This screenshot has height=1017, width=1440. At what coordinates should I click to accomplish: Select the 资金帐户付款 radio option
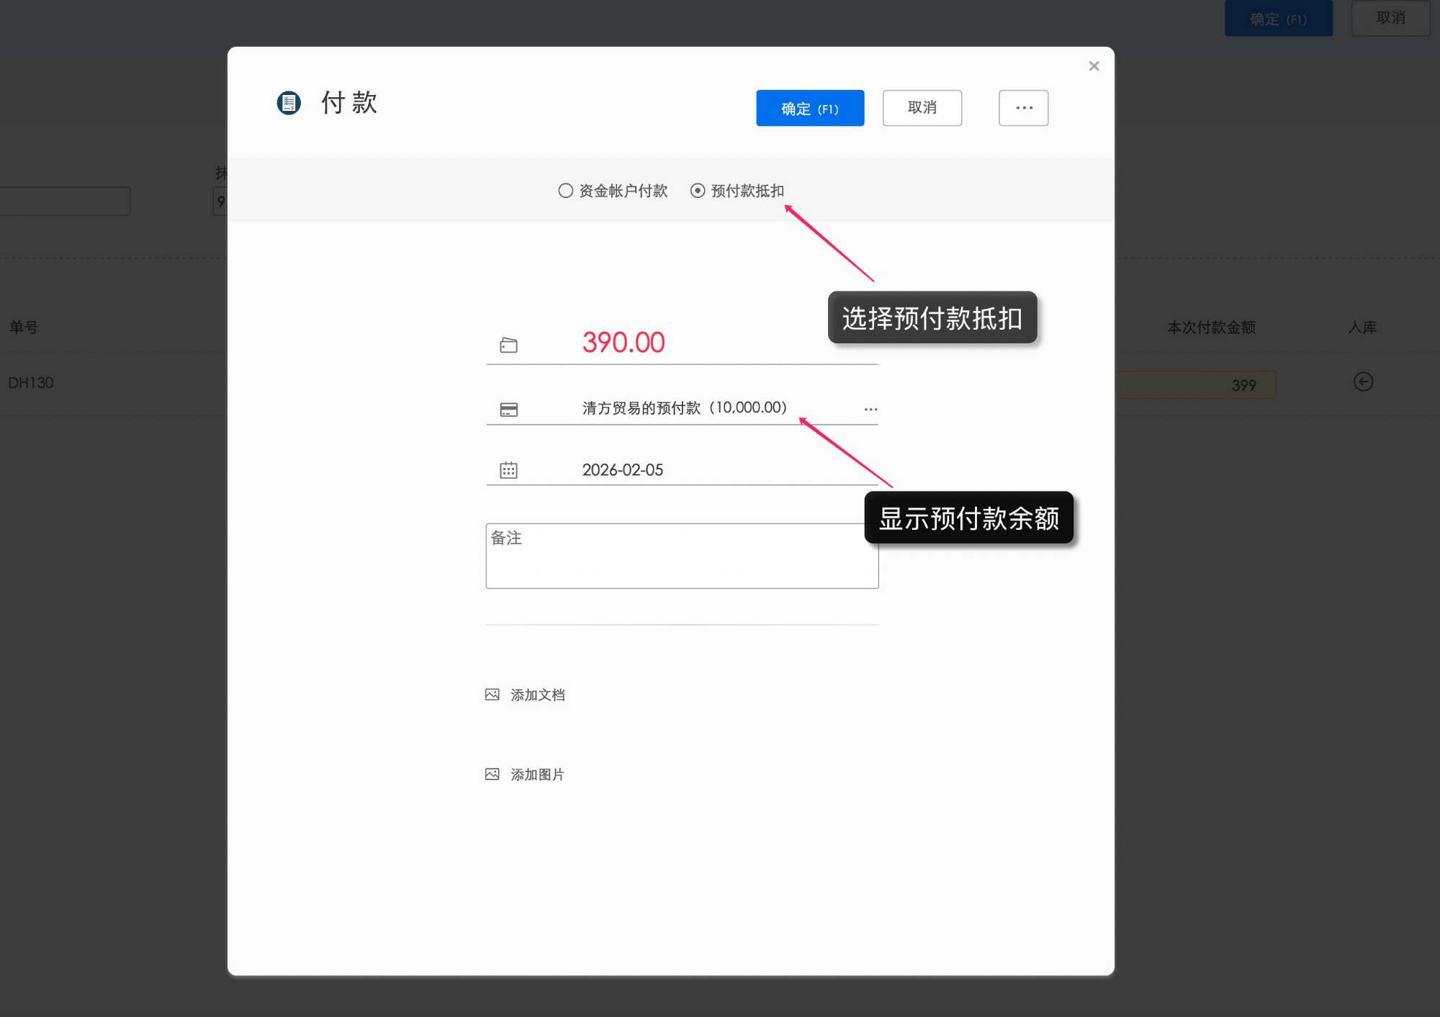pos(566,190)
